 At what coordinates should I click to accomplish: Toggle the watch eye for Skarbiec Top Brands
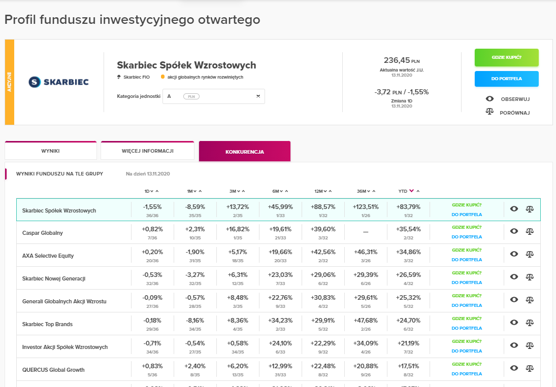[514, 323]
